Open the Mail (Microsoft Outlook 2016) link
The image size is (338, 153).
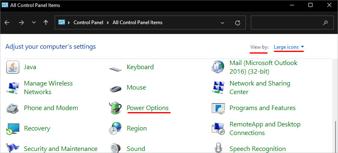[x=264, y=67]
